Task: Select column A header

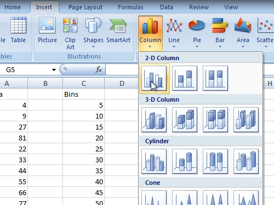Action: tap(14, 83)
